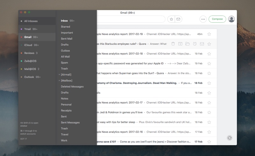Open the three-dots more options button
The image size is (255, 156).
(203, 19)
